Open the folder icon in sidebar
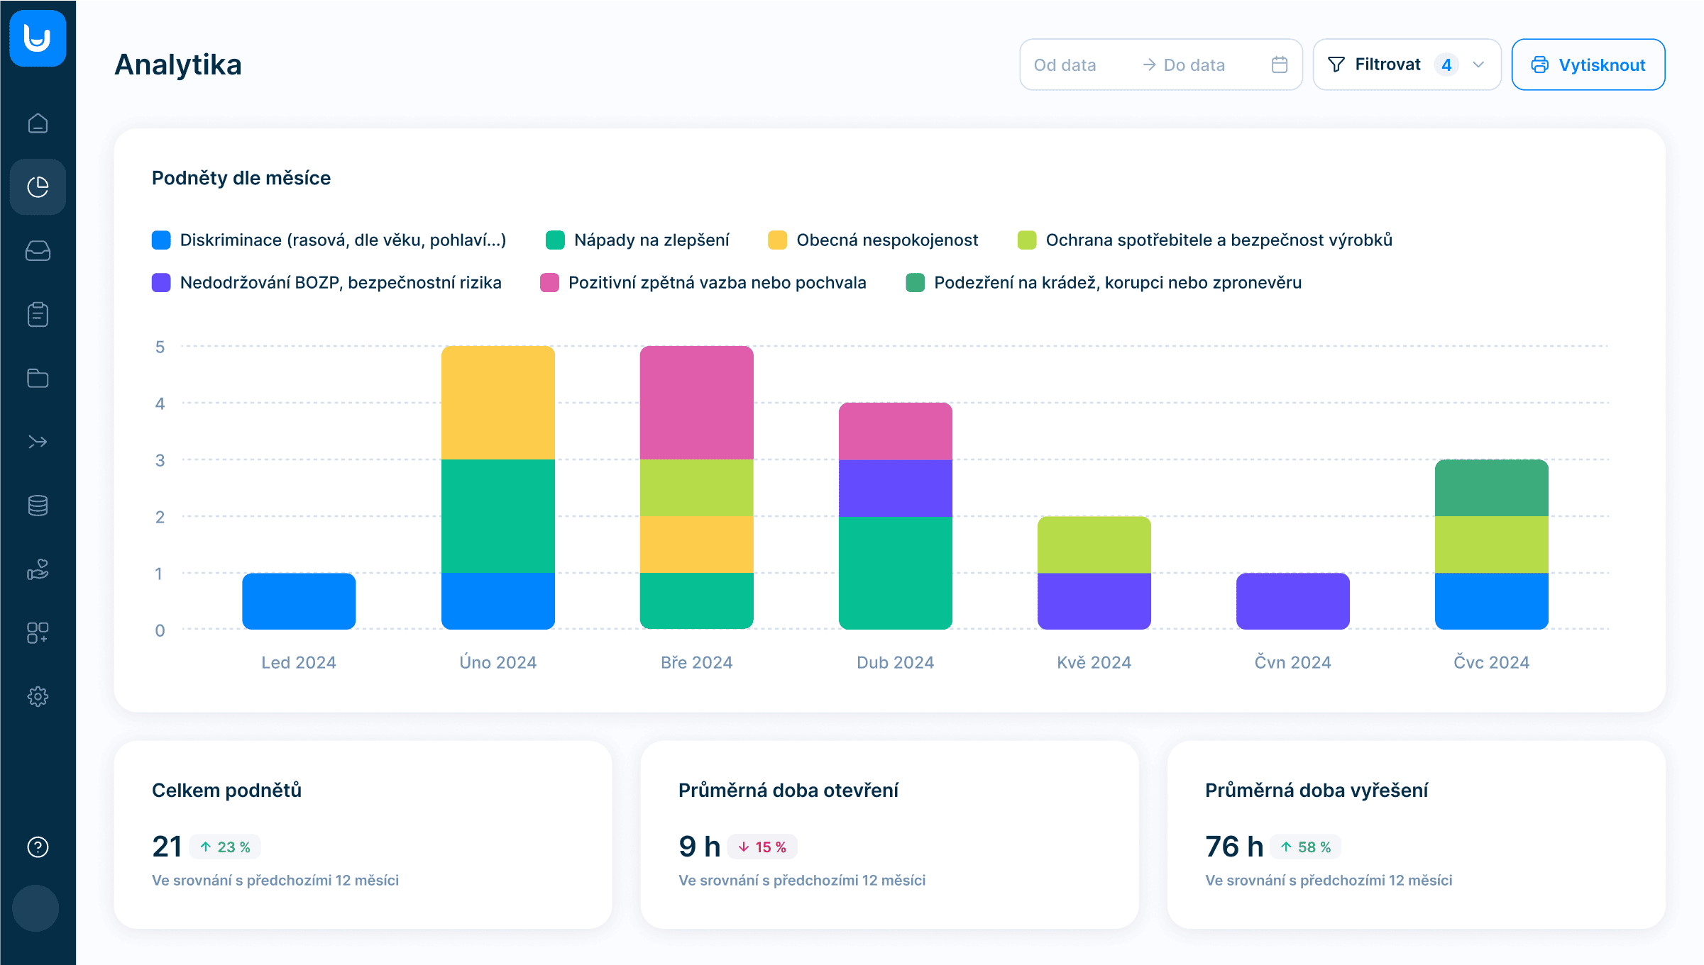This screenshot has width=1704, height=965. click(x=38, y=378)
